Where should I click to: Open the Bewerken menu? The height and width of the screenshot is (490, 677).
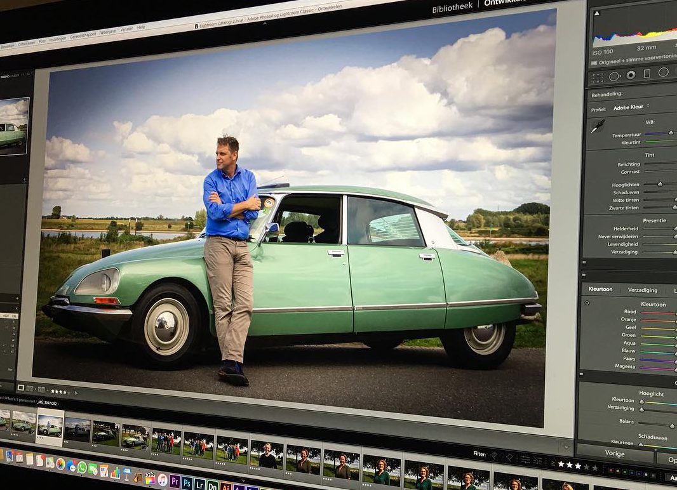8,46
